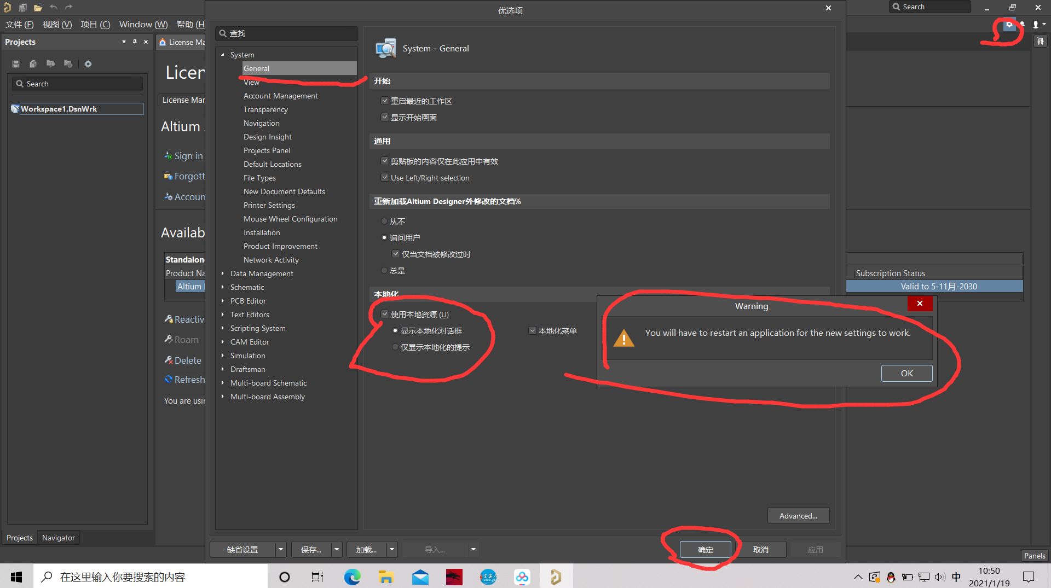This screenshot has height=588, width=1051.
Task: Switch to the Navigator tab
Action: [59, 538]
